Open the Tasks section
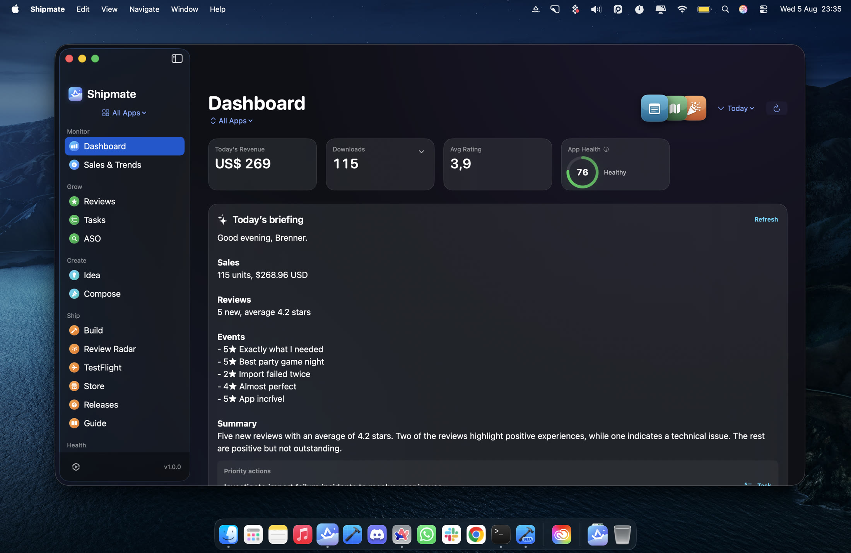Image resolution: width=851 pixels, height=553 pixels. point(125,220)
